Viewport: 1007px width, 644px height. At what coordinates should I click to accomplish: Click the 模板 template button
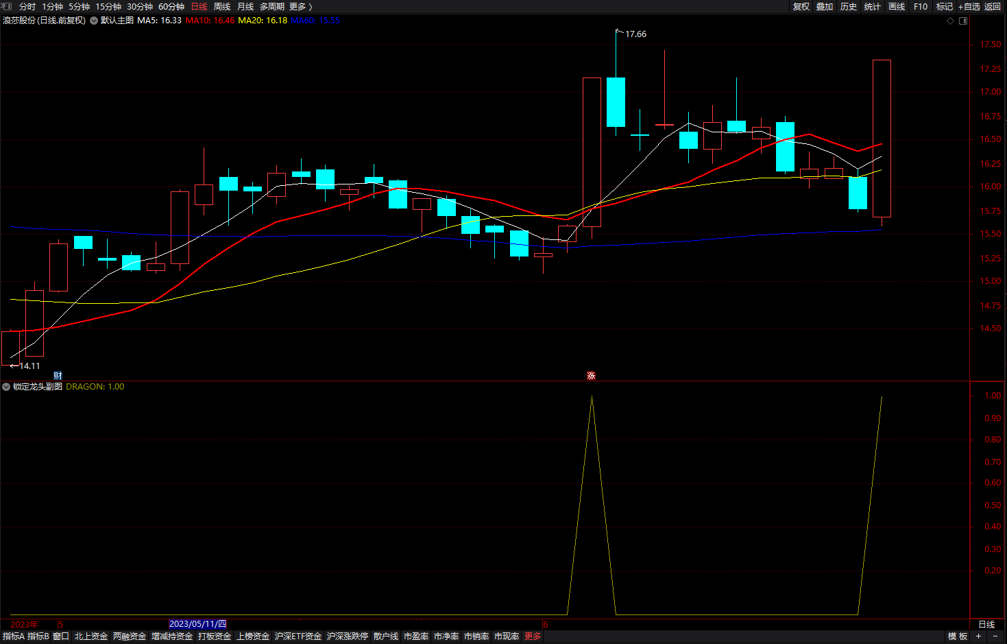[x=958, y=636]
